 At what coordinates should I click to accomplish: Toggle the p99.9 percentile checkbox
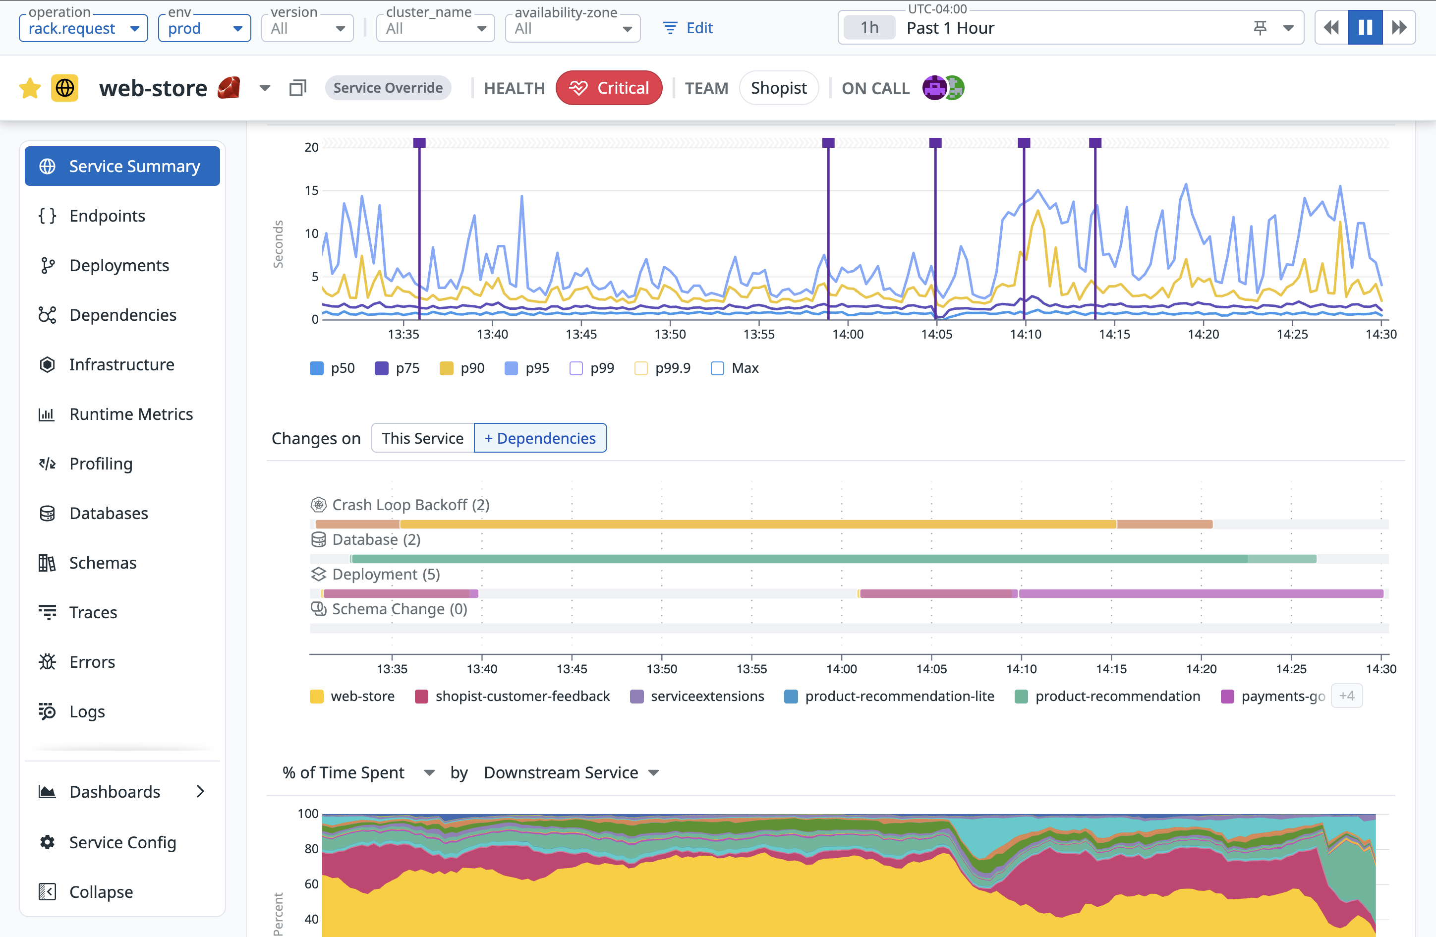coord(641,368)
